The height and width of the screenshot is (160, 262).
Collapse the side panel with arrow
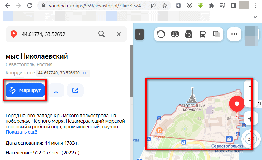tap(139, 34)
